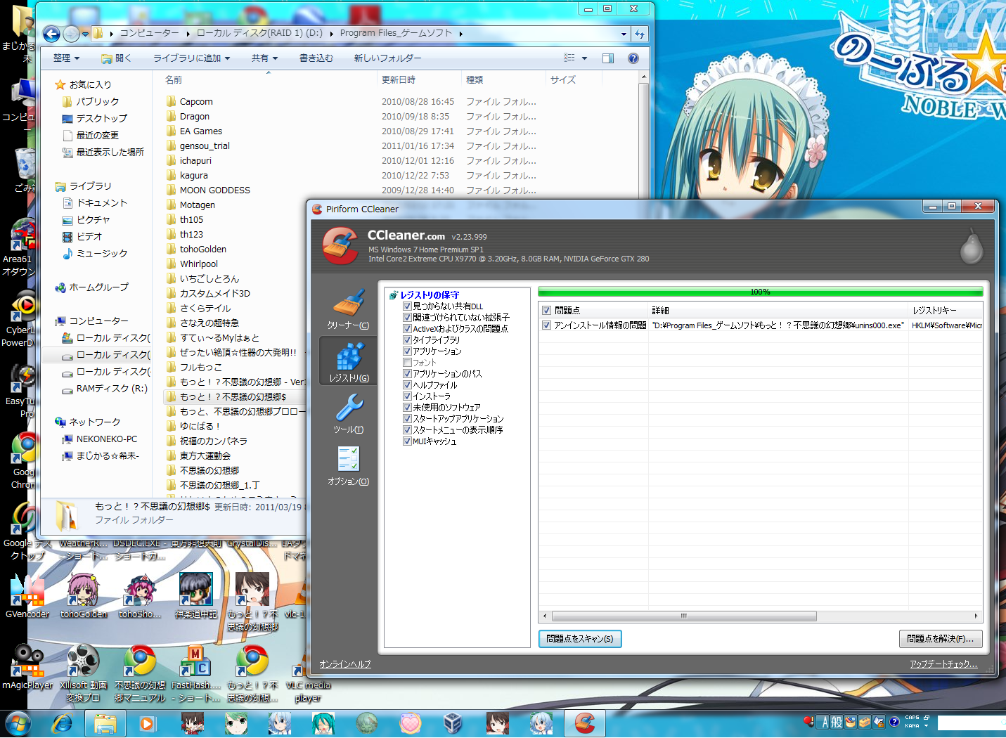1006x738 pixels.
Task: Click the アップデートチェック link
Action: tap(943, 664)
